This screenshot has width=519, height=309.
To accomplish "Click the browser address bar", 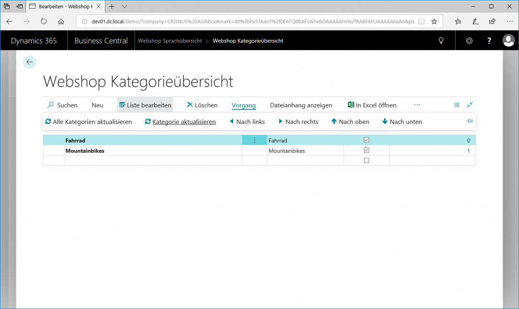I will pyautogui.click(x=253, y=22).
